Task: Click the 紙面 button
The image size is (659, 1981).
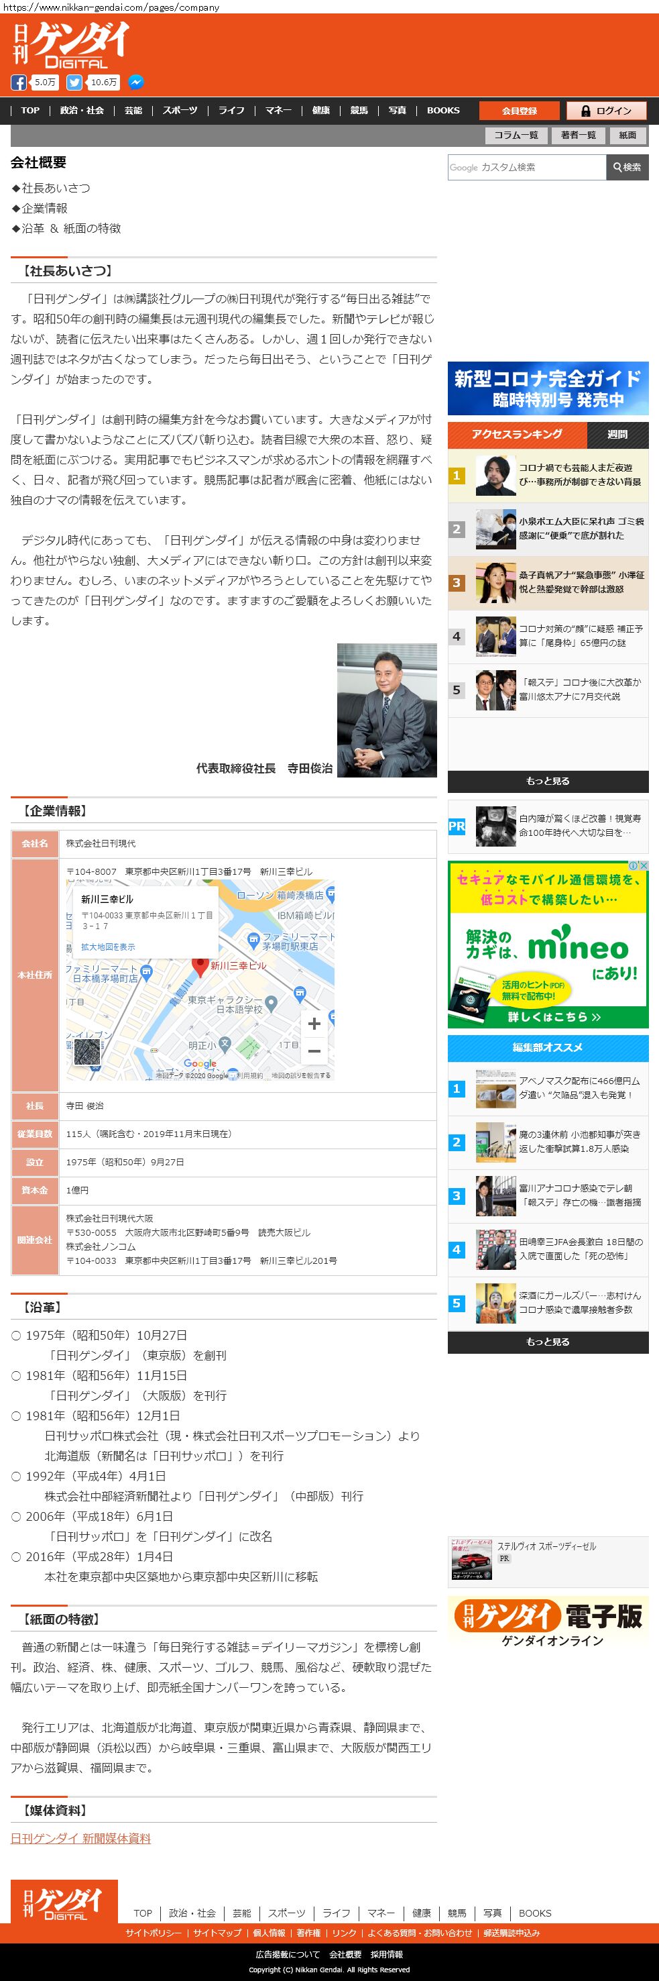Action: [628, 136]
